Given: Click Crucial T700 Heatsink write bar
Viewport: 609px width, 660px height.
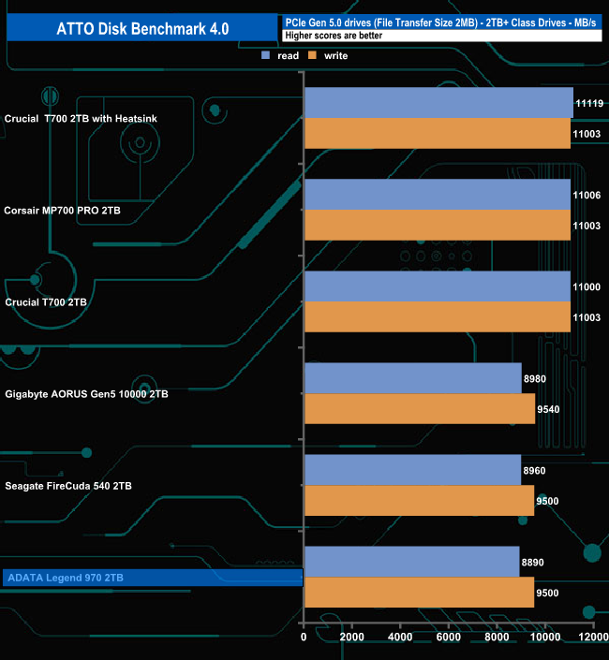Looking at the screenshot, I should pos(438,134).
